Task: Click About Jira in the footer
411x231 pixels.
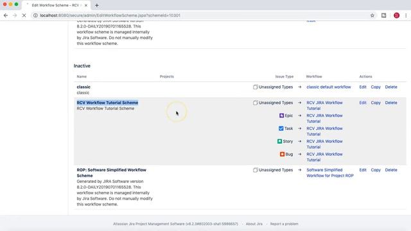Action: (254, 224)
